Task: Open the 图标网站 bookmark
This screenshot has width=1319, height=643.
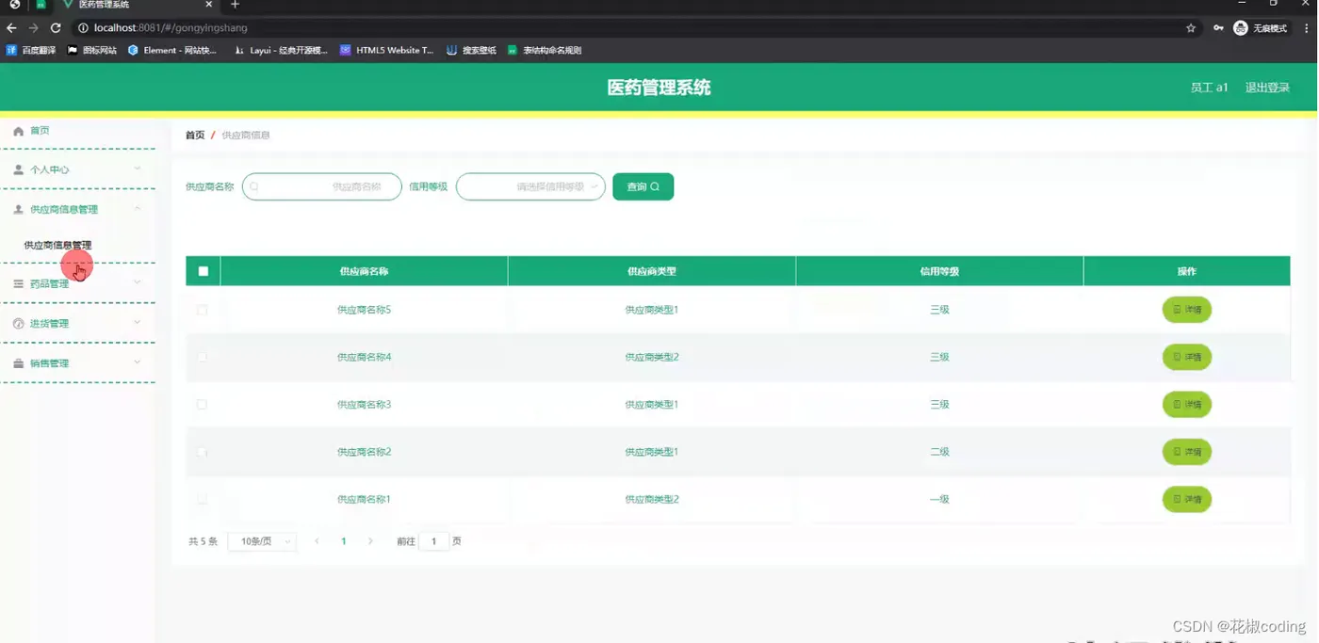Action: (x=92, y=50)
